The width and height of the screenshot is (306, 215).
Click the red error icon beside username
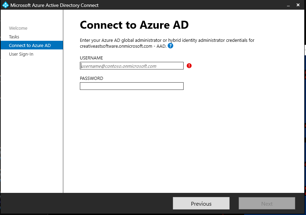(189, 66)
